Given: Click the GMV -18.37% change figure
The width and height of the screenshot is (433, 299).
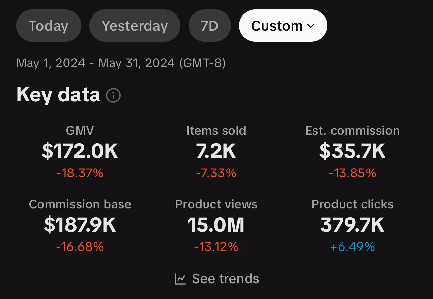Looking at the screenshot, I should tap(80, 173).
